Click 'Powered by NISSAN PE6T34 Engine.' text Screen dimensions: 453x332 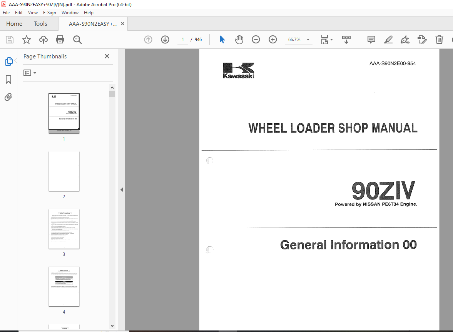(376, 204)
